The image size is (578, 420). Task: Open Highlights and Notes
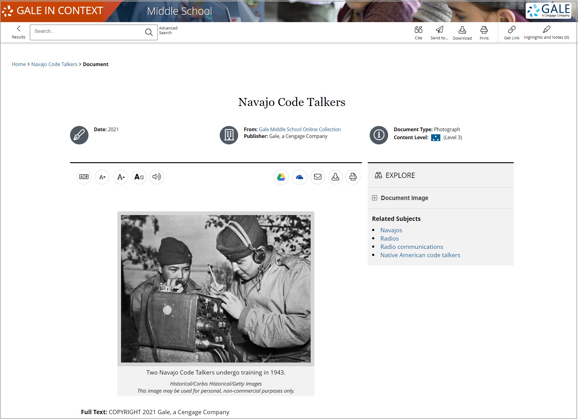(x=547, y=32)
